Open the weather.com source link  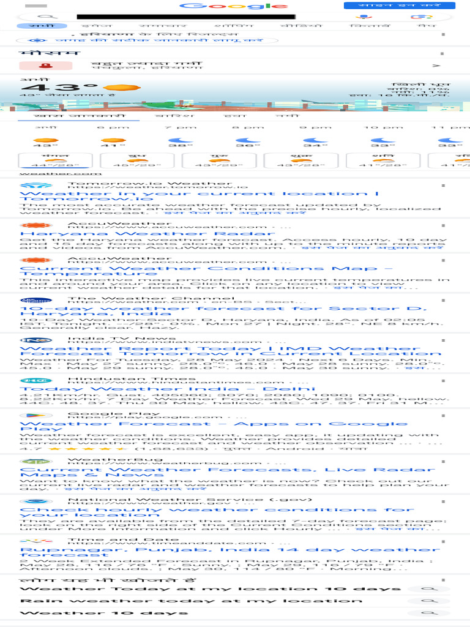click(61, 174)
